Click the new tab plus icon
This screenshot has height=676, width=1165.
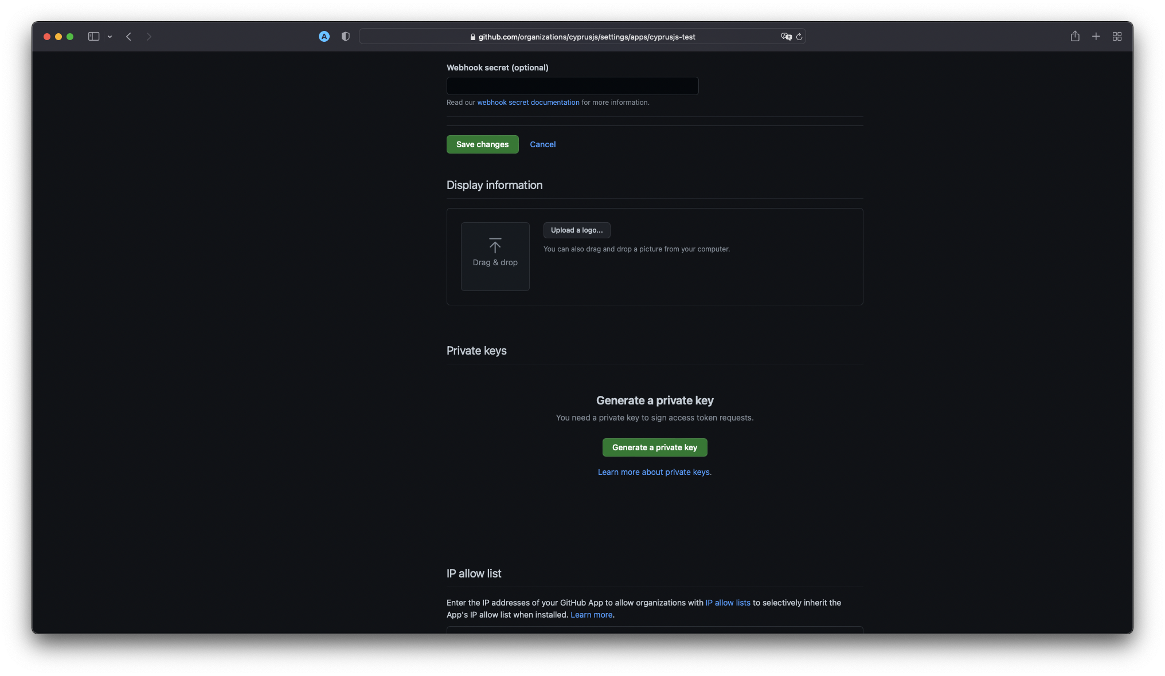point(1096,36)
